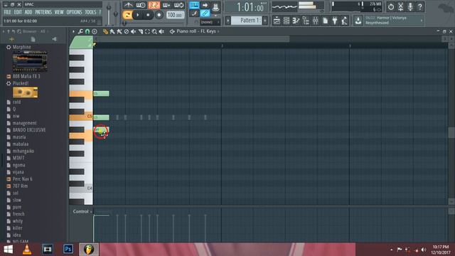Open the EDIT menu
The image size is (455, 256).
point(18,12)
